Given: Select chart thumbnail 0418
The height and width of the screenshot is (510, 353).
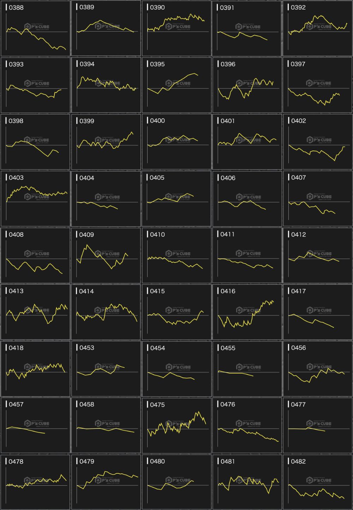Looking at the screenshot, I should 35,369.
